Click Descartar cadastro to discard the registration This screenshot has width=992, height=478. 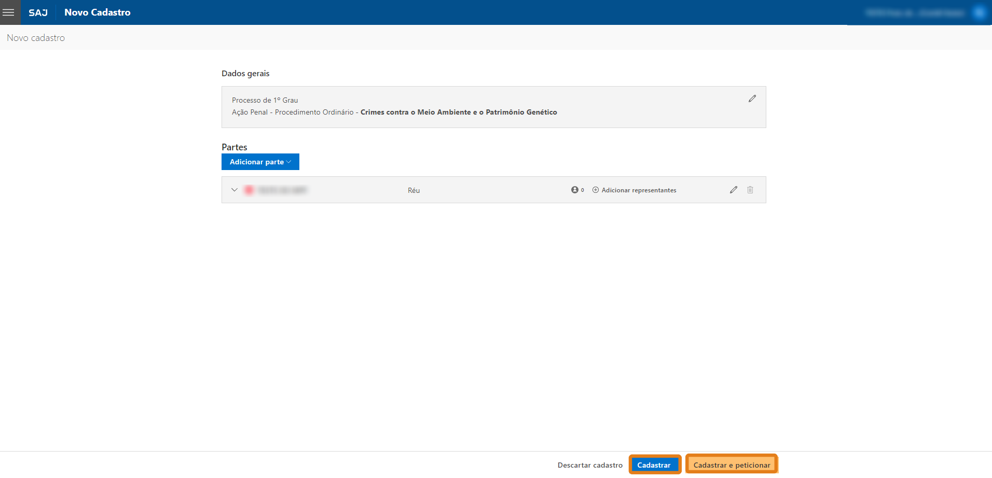click(x=590, y=465)
